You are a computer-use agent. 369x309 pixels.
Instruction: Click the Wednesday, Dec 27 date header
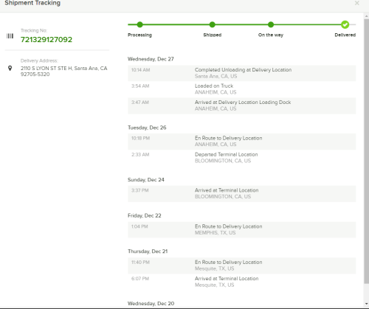(151, 59)
